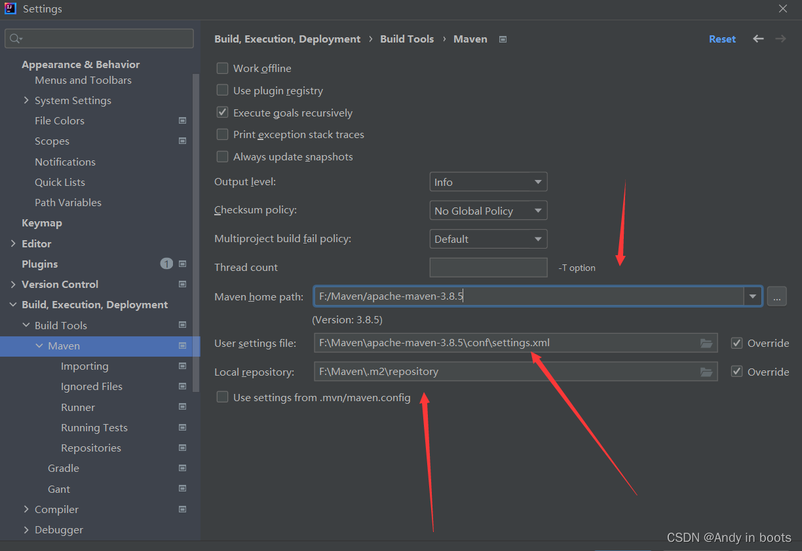Toggle Override for User settings file

[736, 343]
